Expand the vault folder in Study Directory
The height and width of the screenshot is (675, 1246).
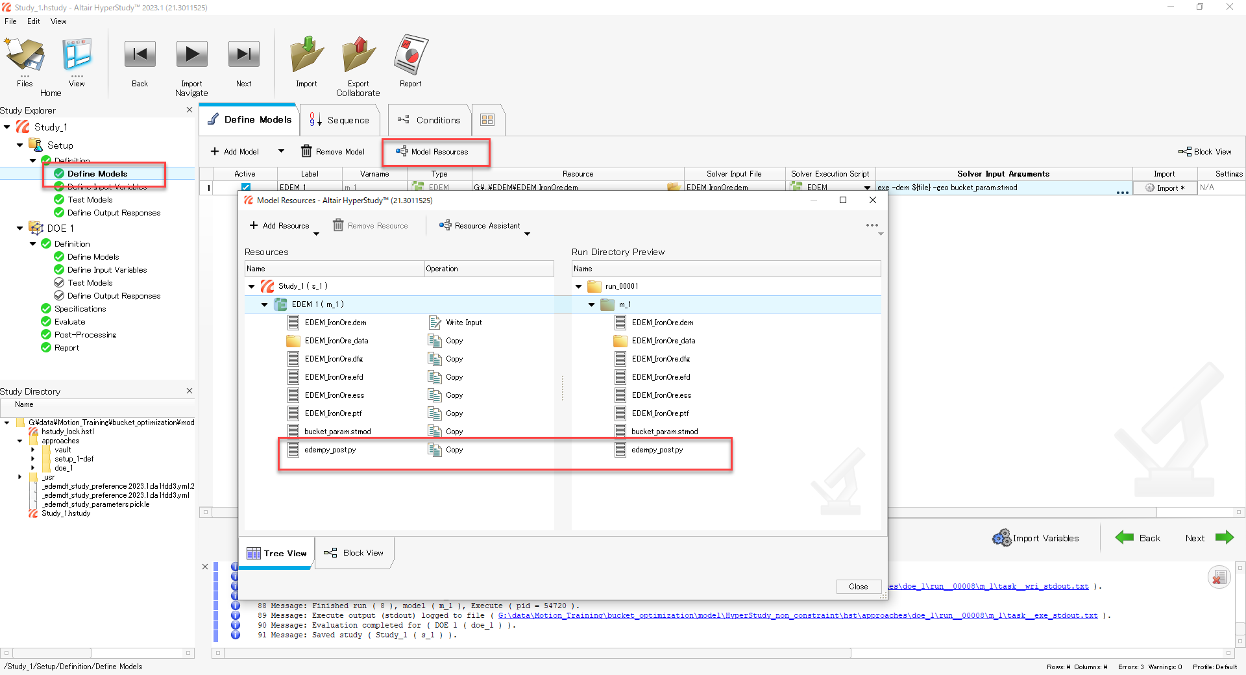point(33,450)
